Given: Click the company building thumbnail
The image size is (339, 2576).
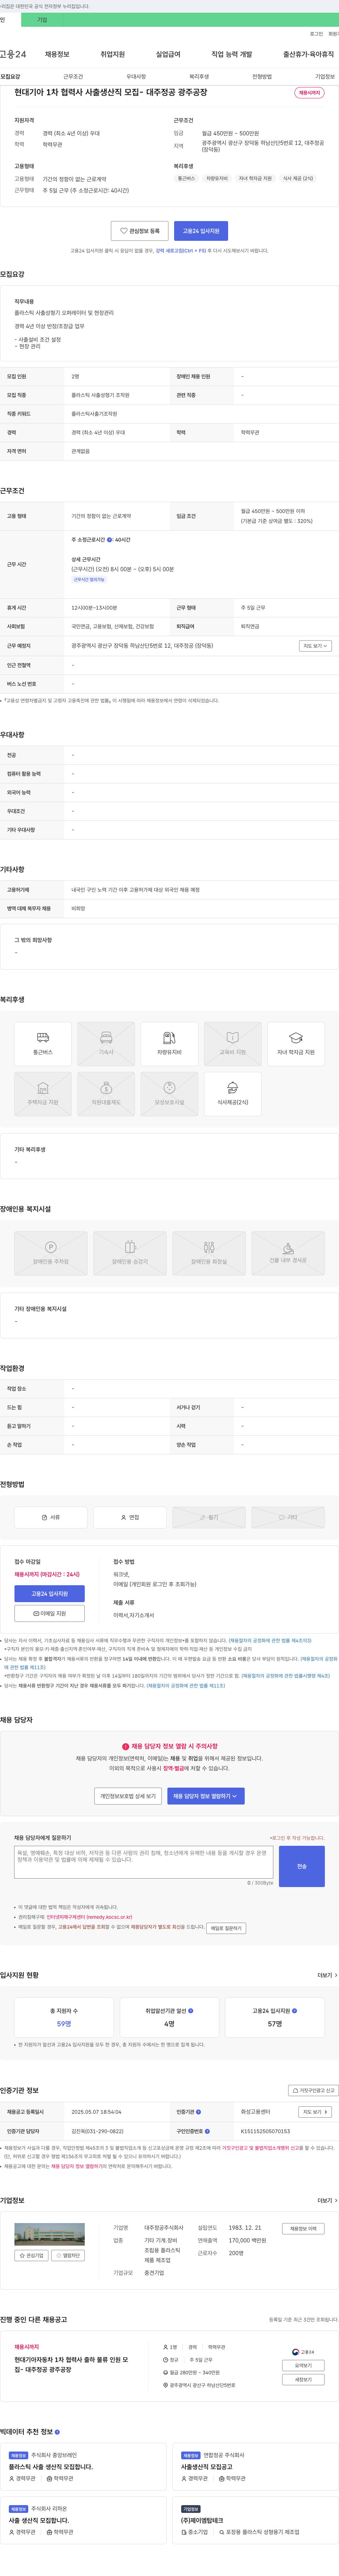Looking at the screenshot, I should pos(49,2234).
